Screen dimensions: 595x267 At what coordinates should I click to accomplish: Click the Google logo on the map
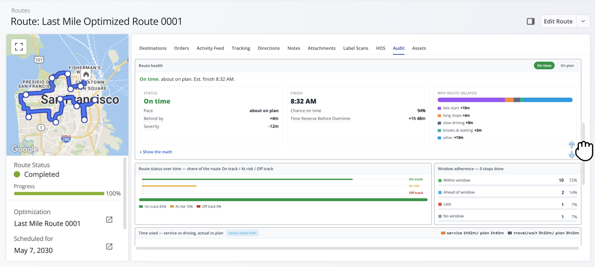[25, 149]
